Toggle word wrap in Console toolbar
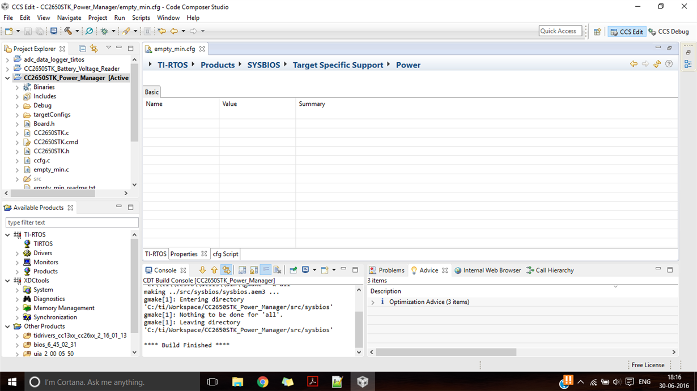 pyautogui.click(x=266, y=270)
